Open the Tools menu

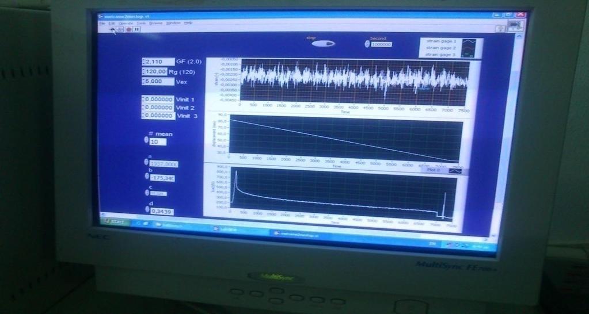click(x=141, y=23)
